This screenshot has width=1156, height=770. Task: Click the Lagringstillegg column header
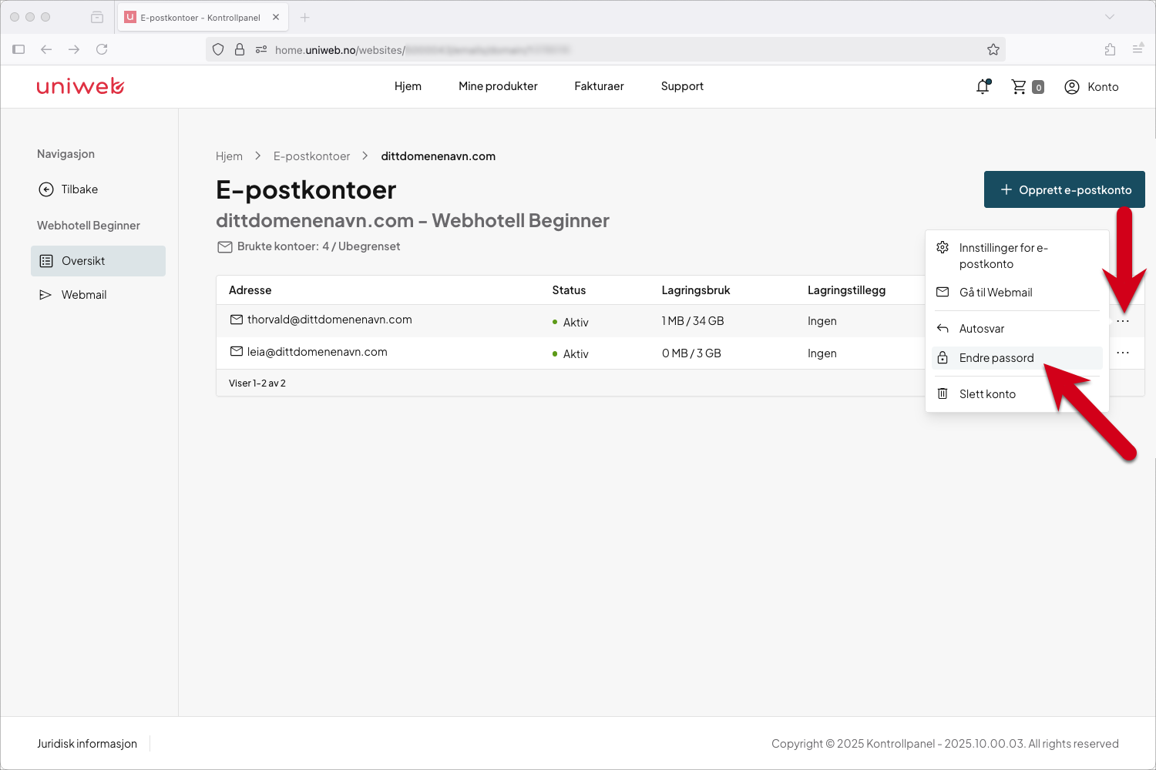coord(846,290)
